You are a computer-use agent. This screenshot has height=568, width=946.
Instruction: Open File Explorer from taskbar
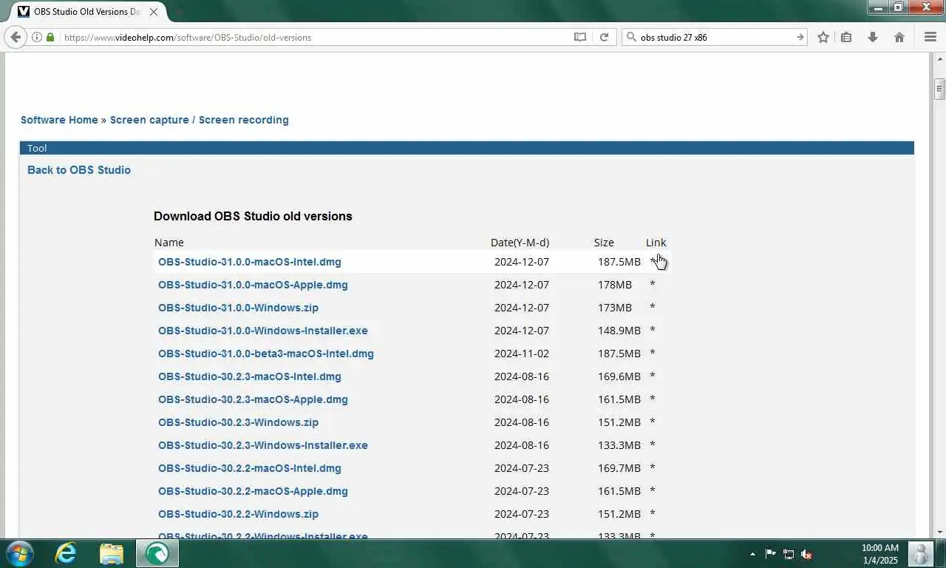pos(112,553)
